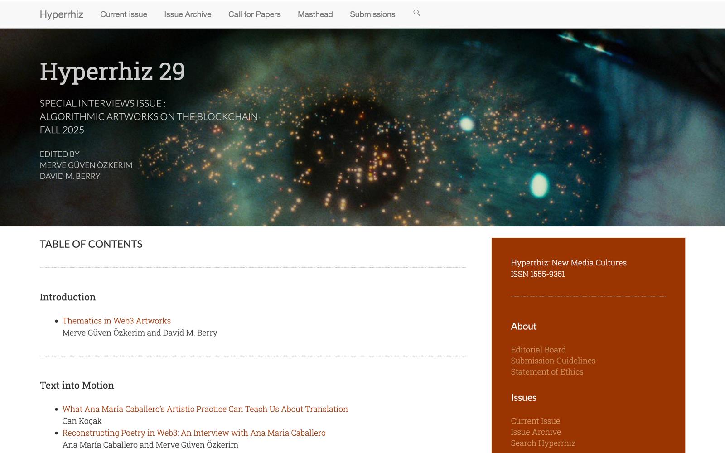Click the search magnifier icon in navbar

pos(417,13)
